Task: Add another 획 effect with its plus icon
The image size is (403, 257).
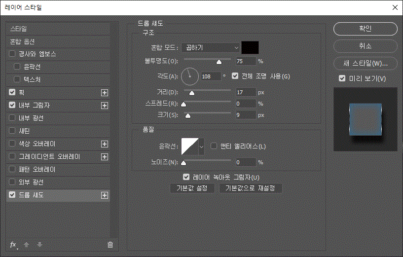Action: (x=105, y=93)
